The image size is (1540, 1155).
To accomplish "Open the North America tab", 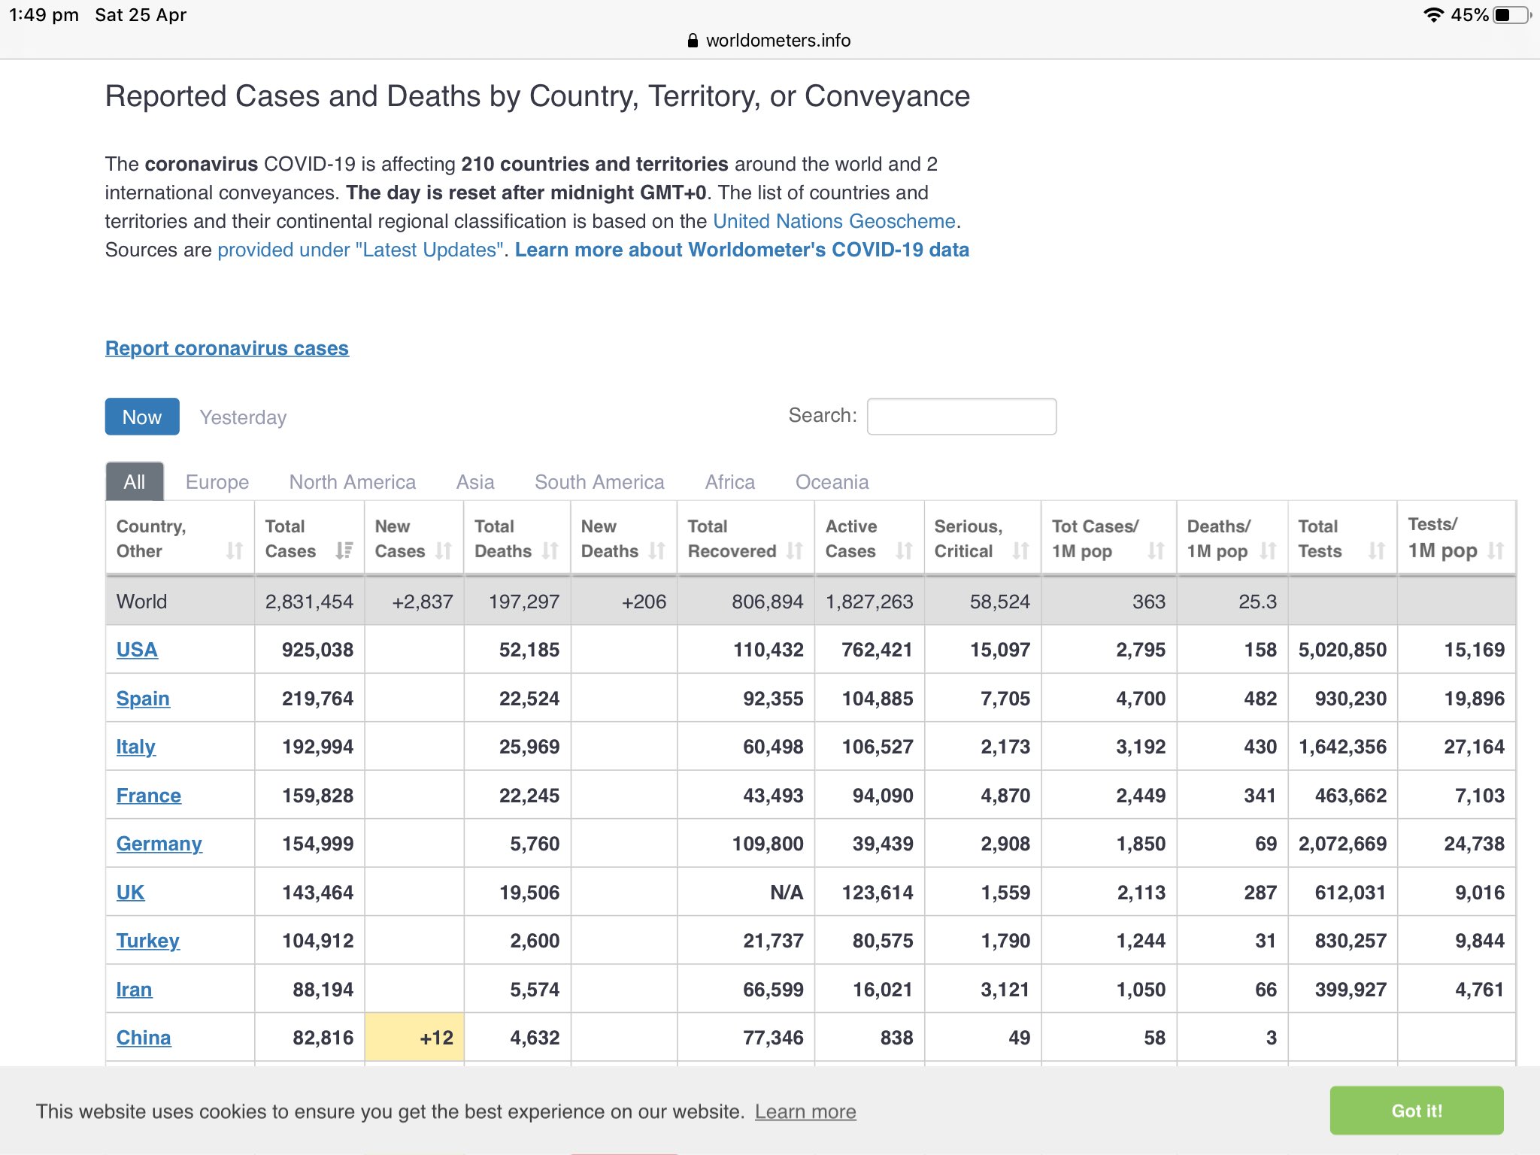I will pyautogui.click(x=353, y=482).
